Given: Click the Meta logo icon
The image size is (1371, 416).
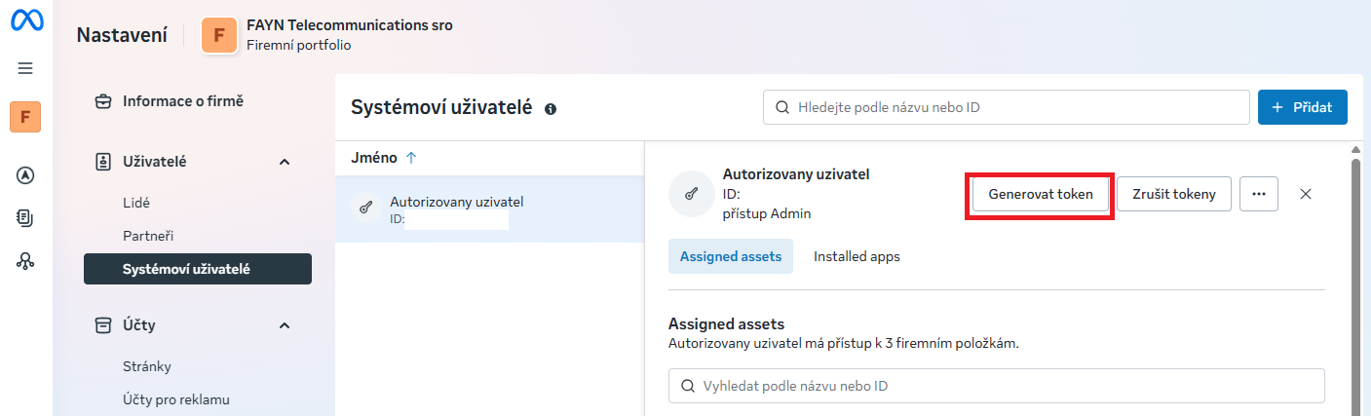Looking at the screenshot, I should [x=26, y=23].
